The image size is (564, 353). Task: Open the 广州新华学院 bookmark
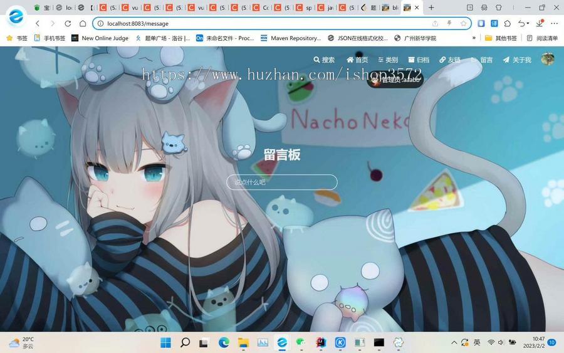pyautogui.click(x=415, y=38)
